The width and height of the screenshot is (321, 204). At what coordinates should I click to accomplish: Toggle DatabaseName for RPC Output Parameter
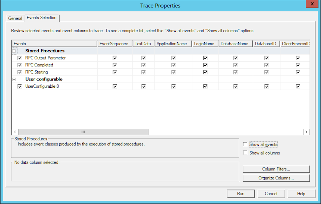click(x=235, y=58)
